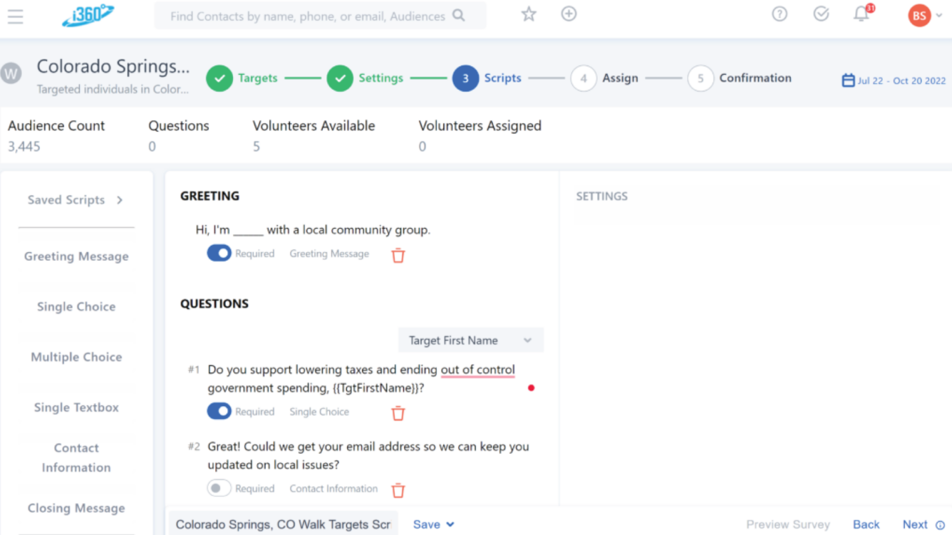Enable Required for the email question
Viewport: 952px width, 535px height.
(219, 489)
